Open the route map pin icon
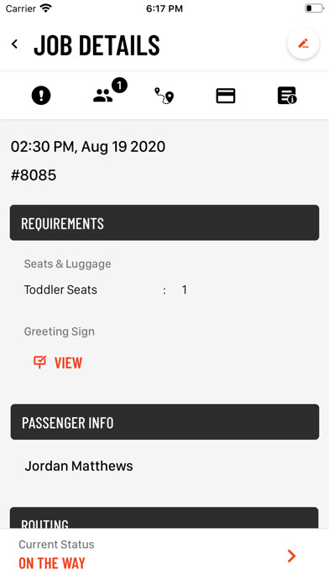The image size is (329, 584). [164, 96]
